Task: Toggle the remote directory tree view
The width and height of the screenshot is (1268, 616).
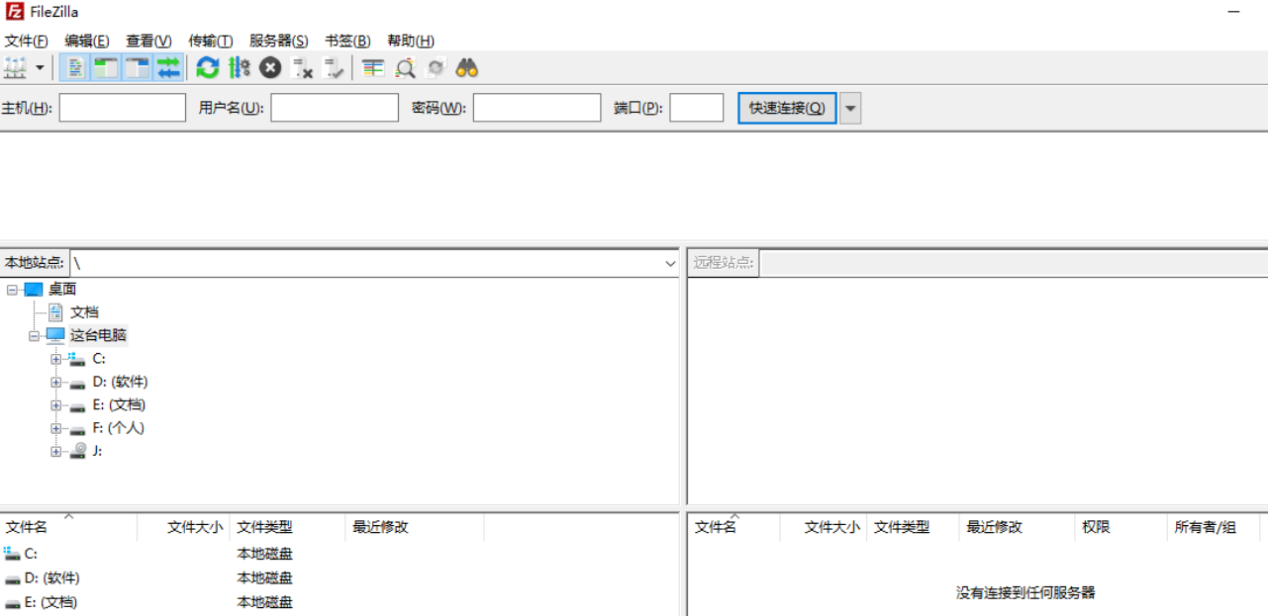Action: pos(137,67)
